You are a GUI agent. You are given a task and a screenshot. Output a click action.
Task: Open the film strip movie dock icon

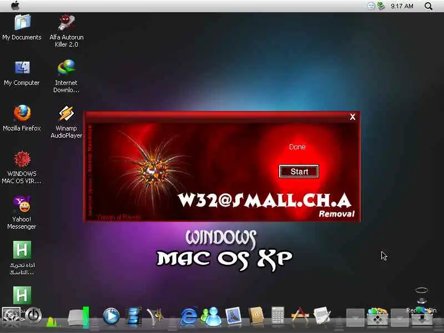click(133, 316)
